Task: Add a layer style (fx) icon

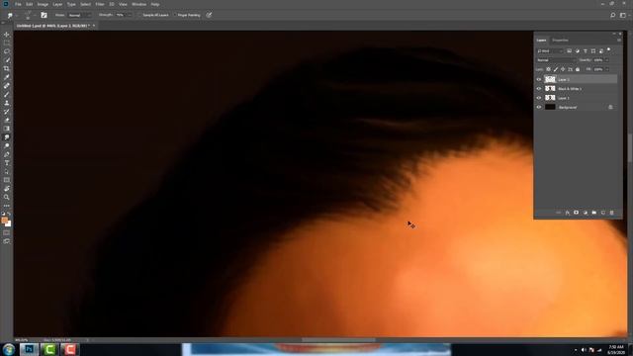Action: (567, 213)
